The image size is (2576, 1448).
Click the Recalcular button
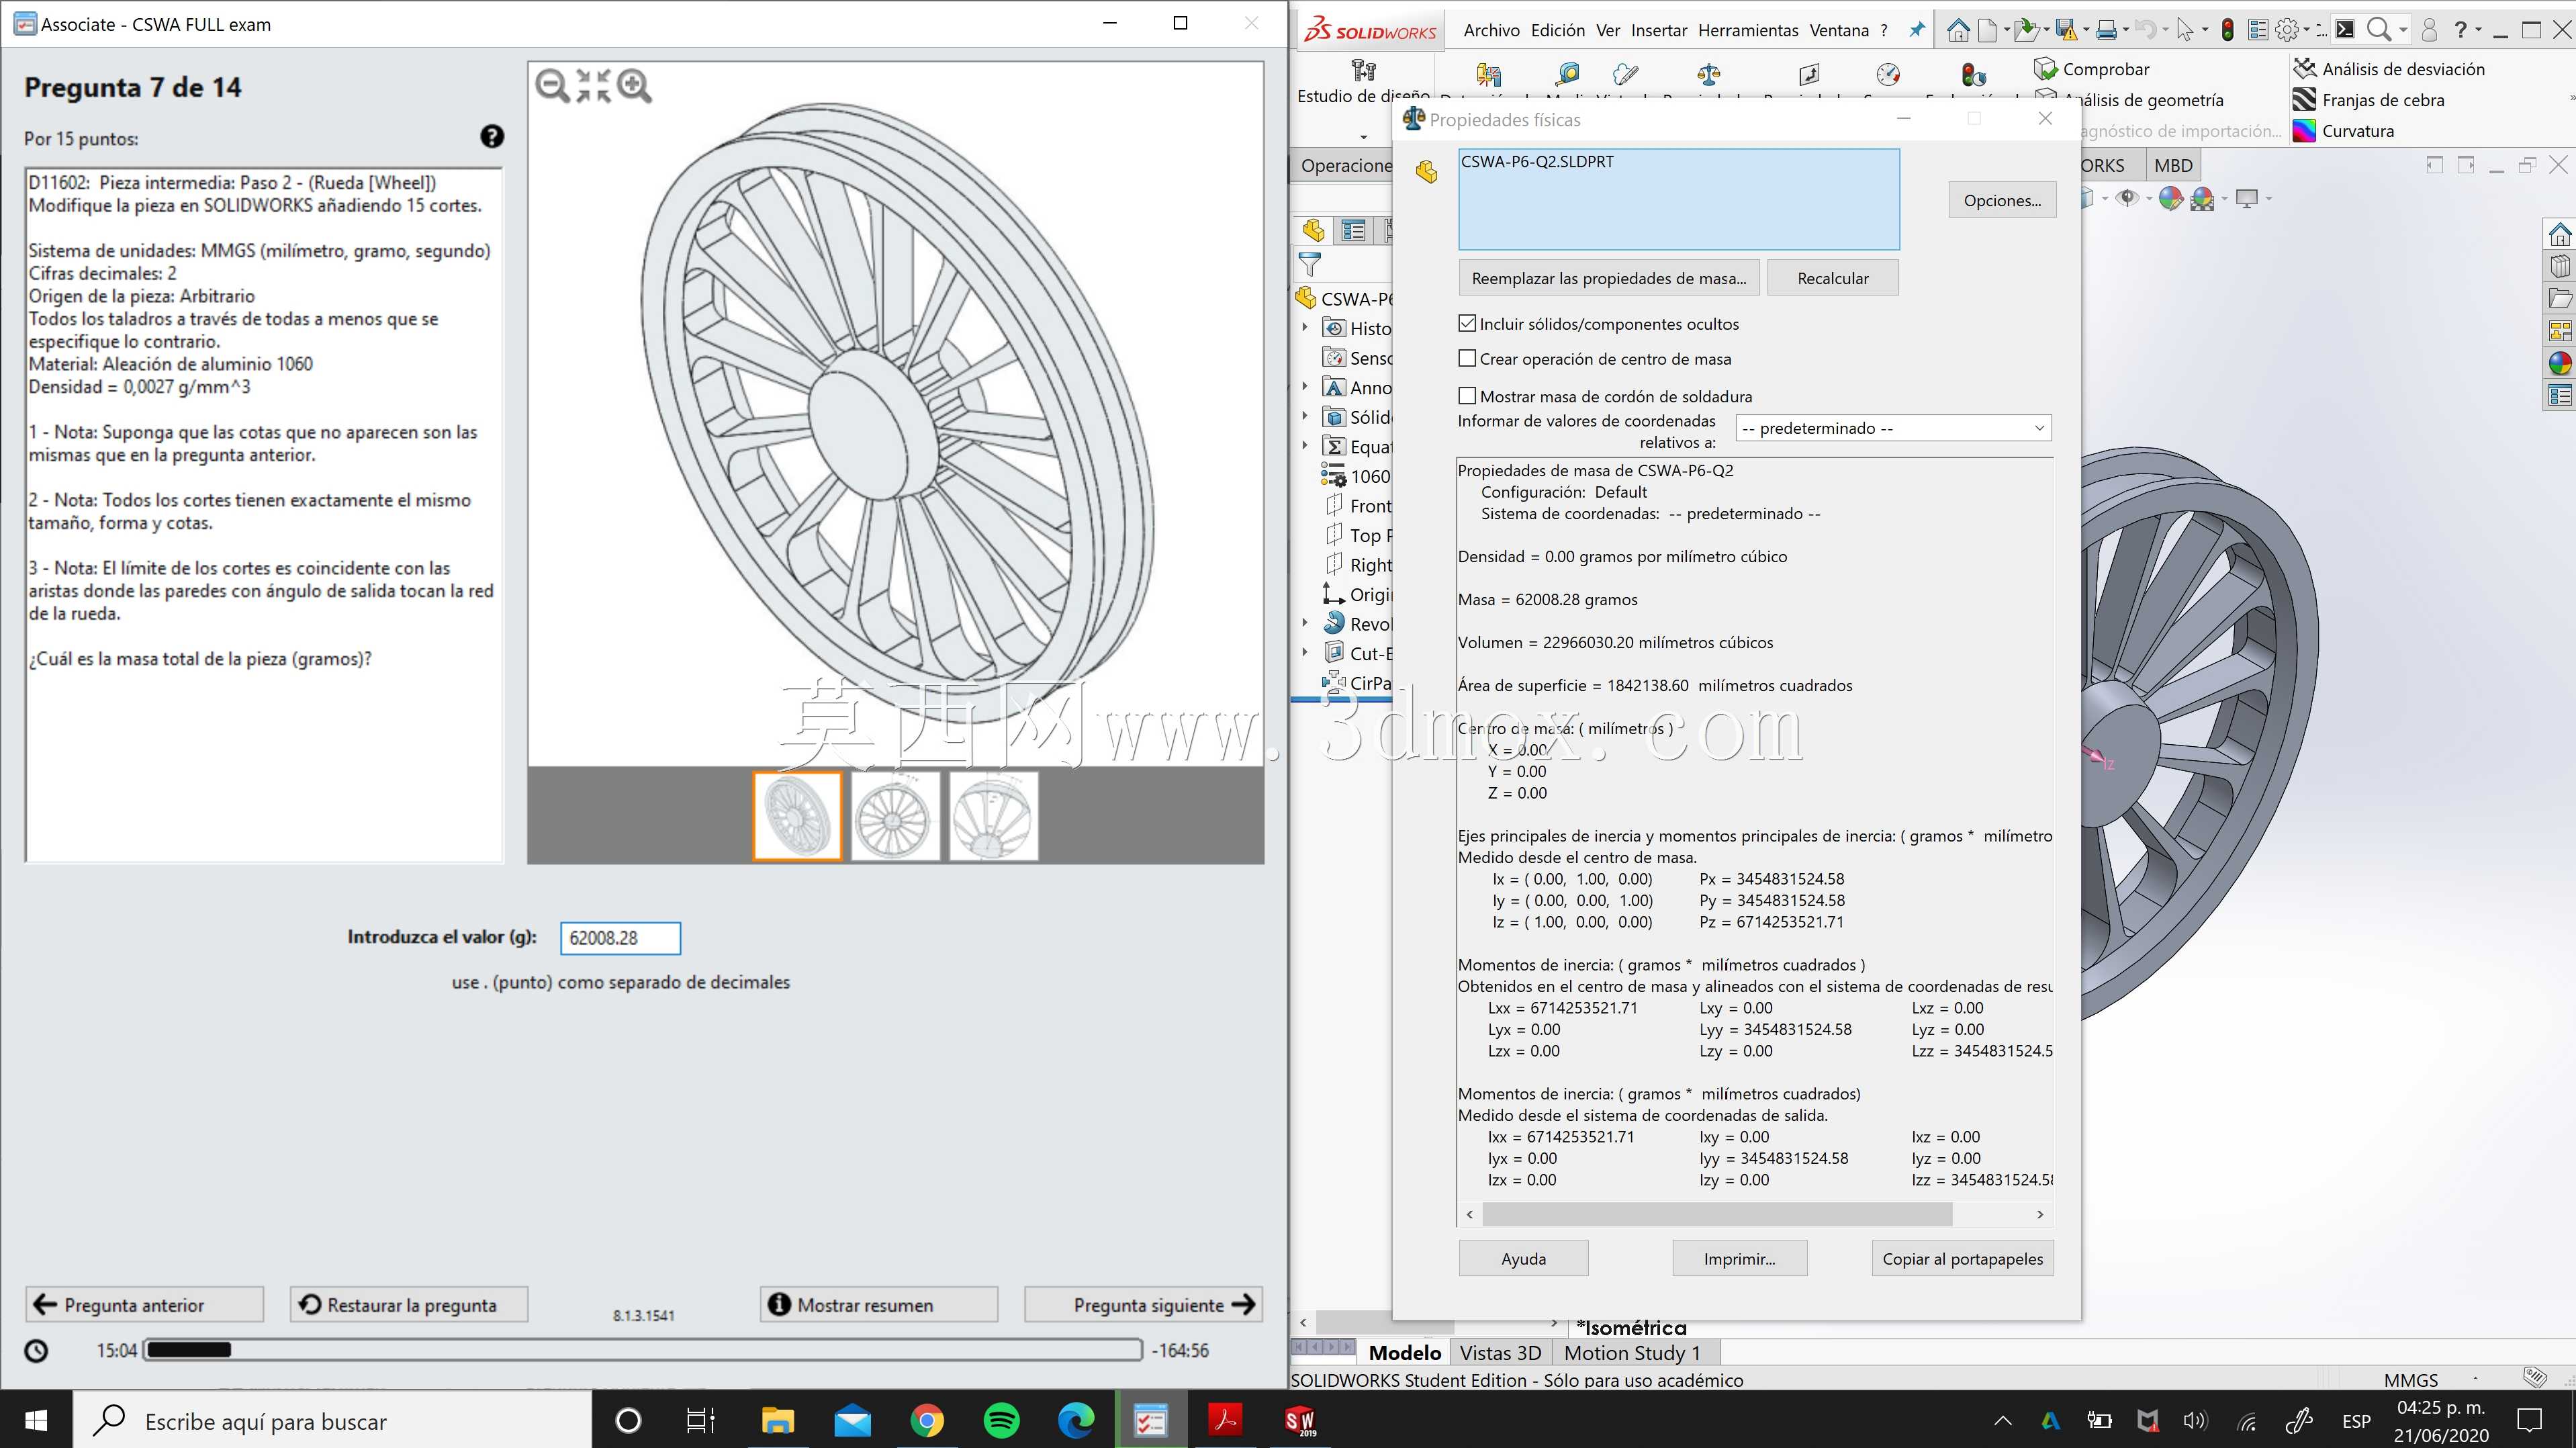pos(1832,278)
